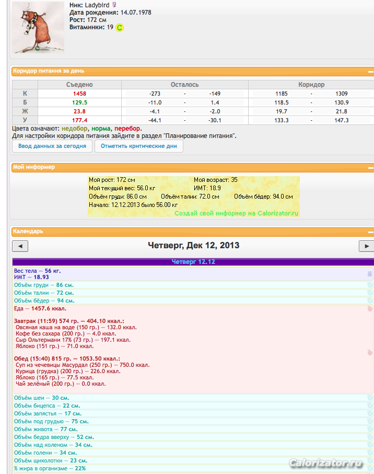Click Ввод данных за сегодня button

[52, 146]
